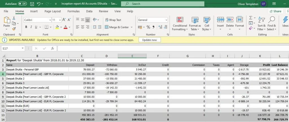
Task: Select the Format Painter brush
Action: click(14, 28)
